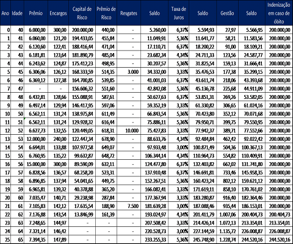Screen dimensions: 293x244
Task: Click the balance cell "170.761,02"
Action: 252,189
